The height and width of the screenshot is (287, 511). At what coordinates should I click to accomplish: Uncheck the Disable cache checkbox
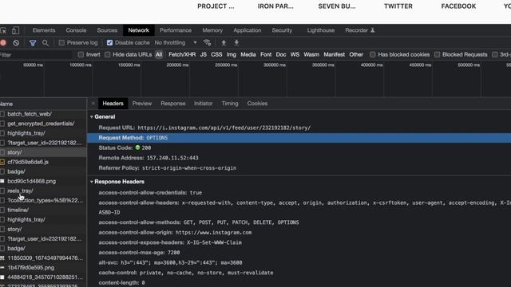click(x=109, y=42)
